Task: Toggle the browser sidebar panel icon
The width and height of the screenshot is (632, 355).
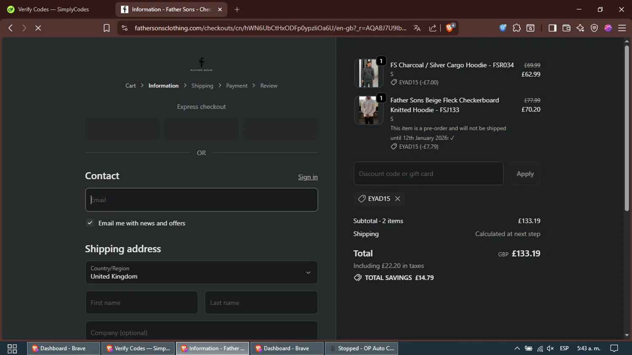Action: coord(552,28)
